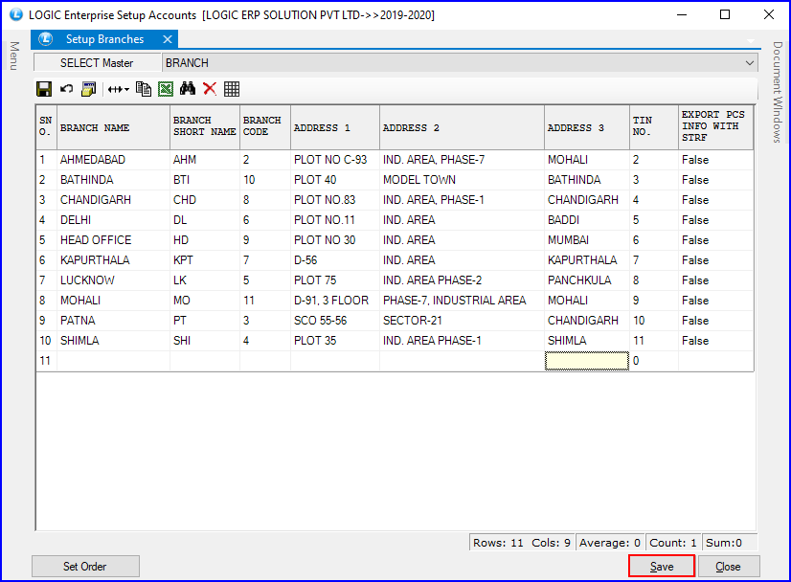Select the DELHI branch name cell
The image size is (791, 582).
point(114,220)
